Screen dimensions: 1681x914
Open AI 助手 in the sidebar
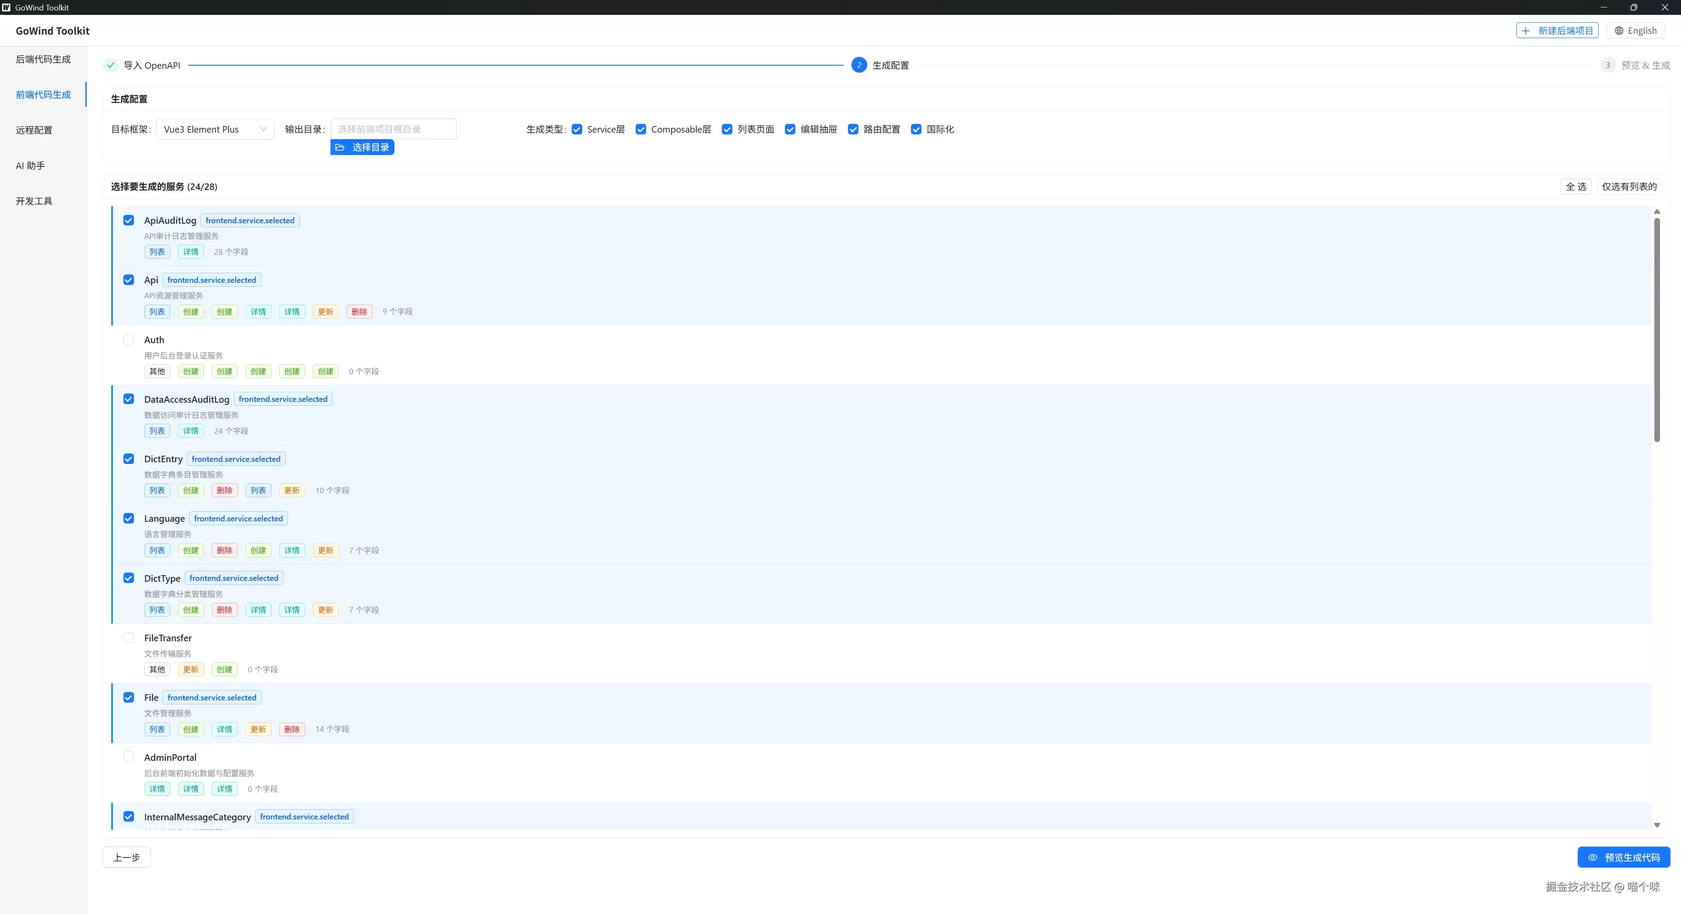31,166
